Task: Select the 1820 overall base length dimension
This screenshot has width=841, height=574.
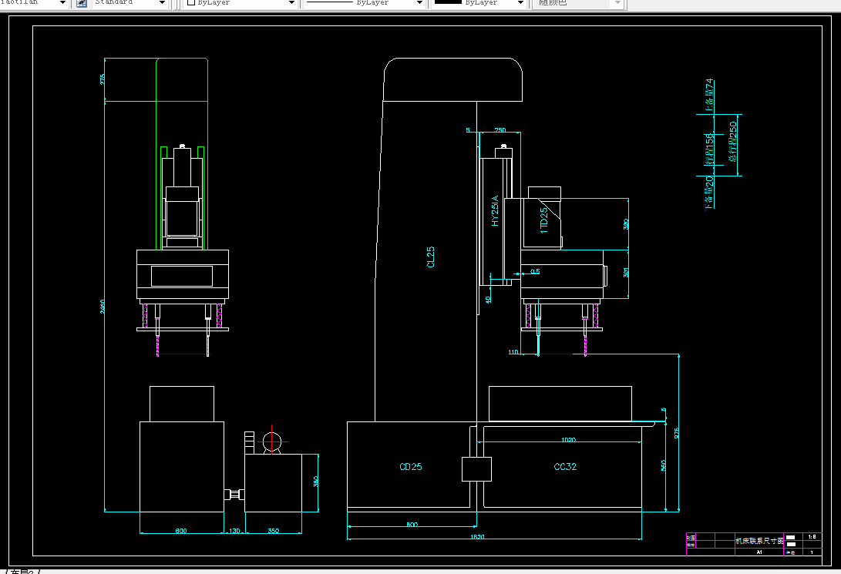Action: (477, 536)
